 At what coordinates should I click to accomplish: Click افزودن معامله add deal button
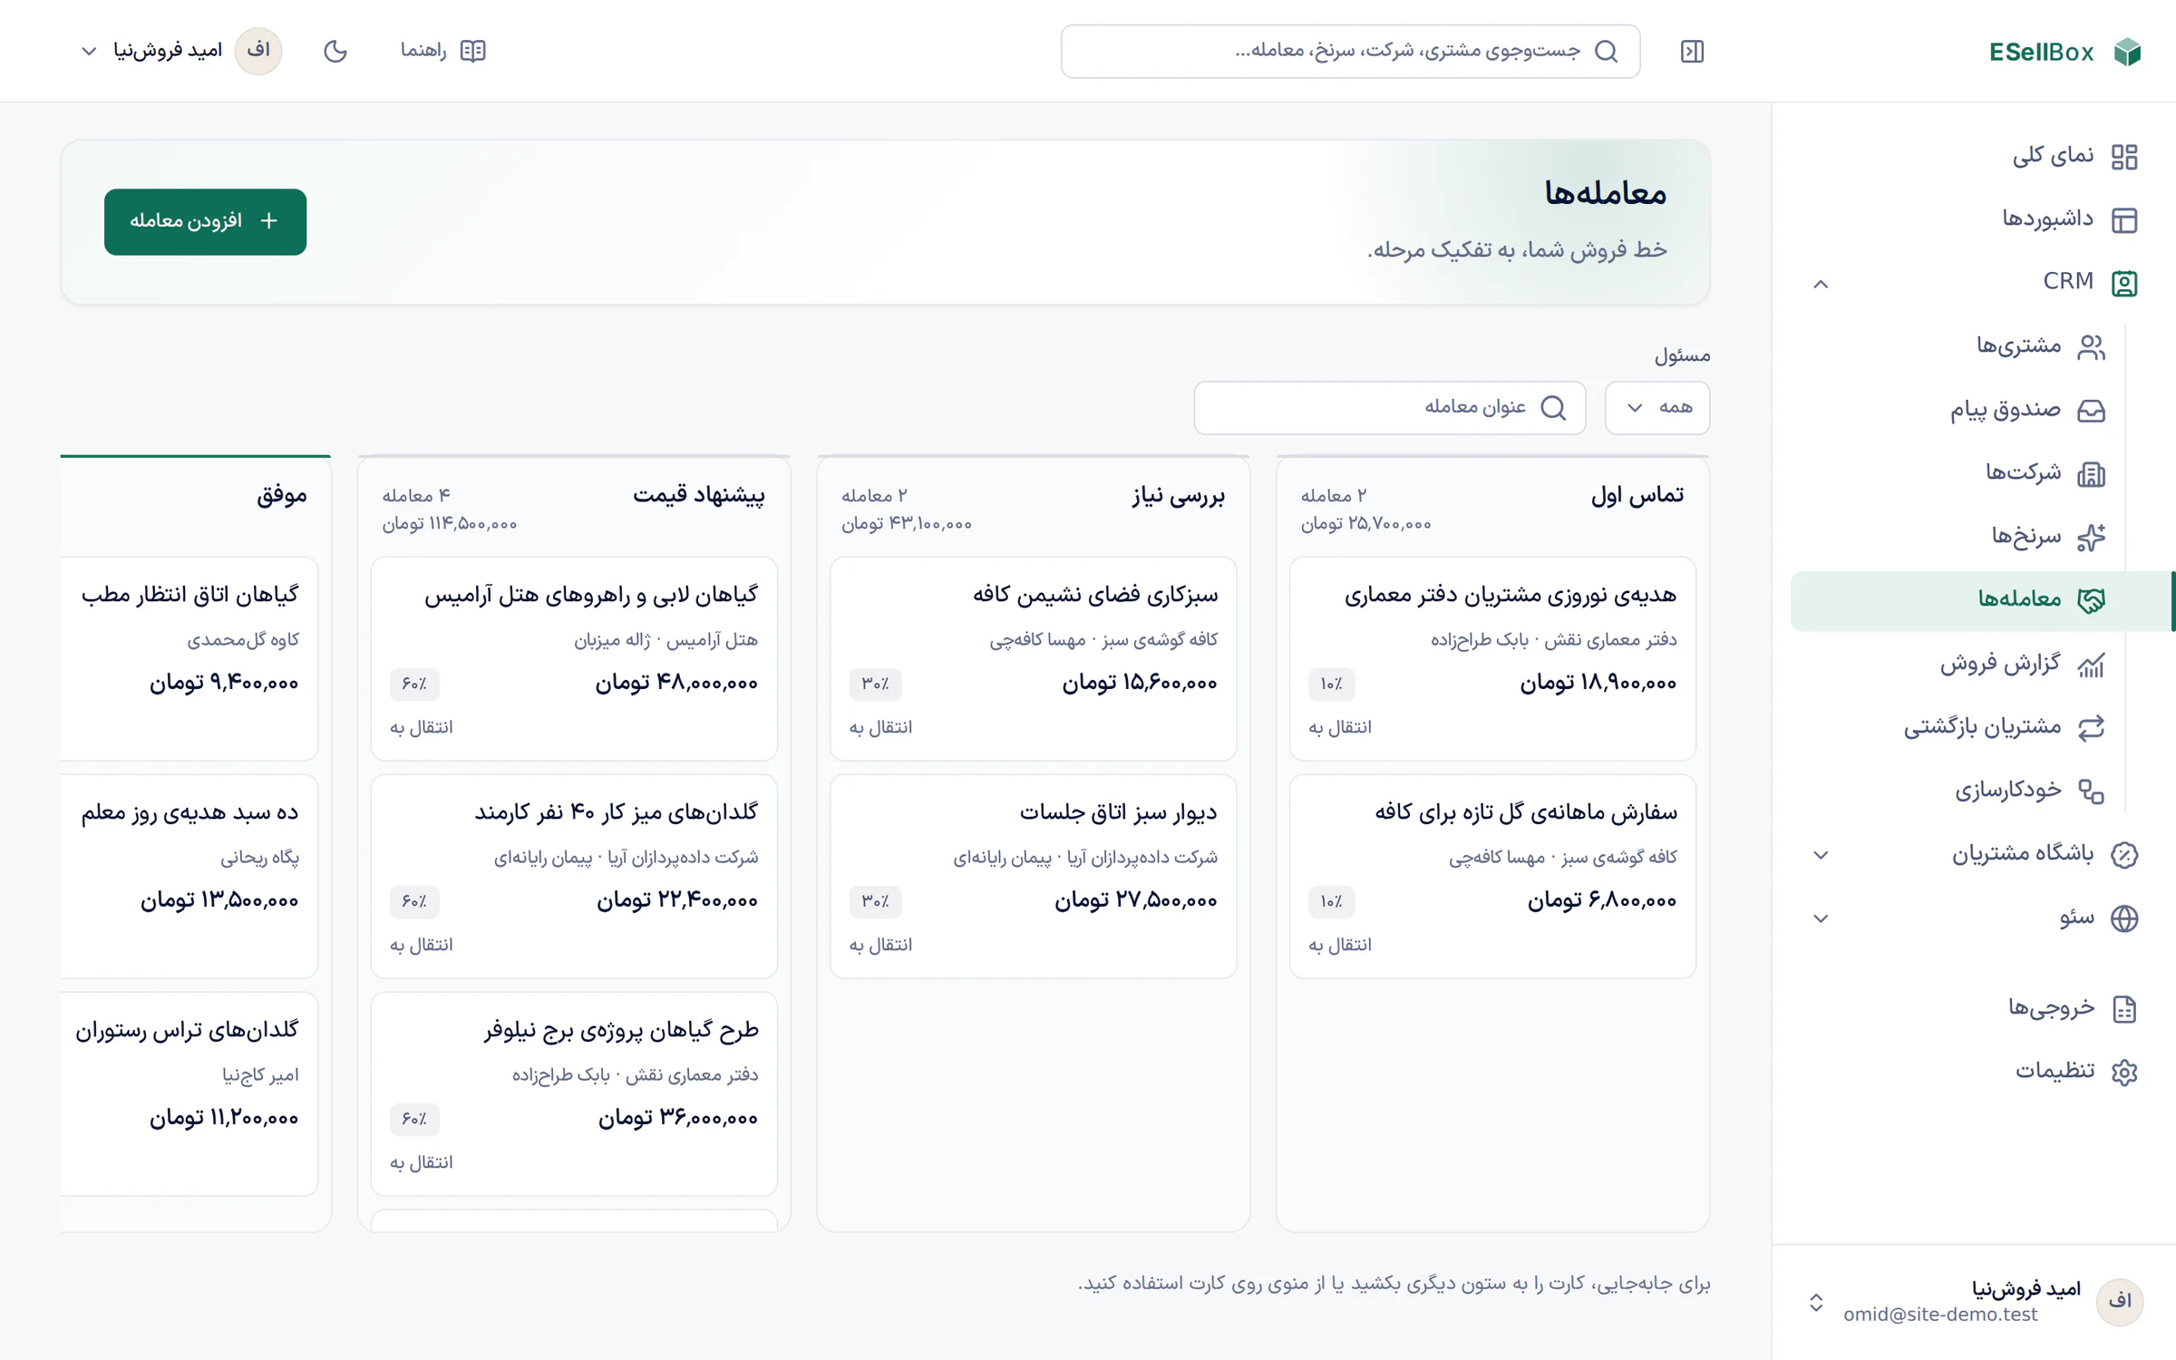205,221
